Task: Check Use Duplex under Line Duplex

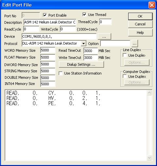Action: point(125,55)
